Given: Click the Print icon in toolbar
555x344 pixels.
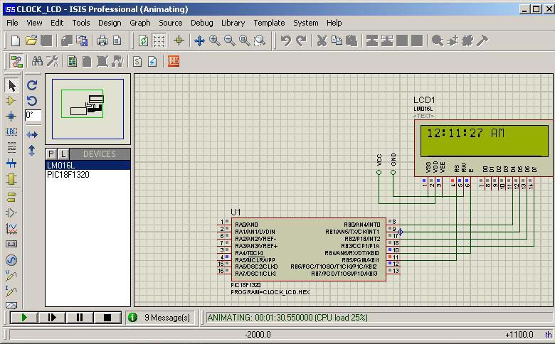Looking at the screenshot, I should (102, 41).
